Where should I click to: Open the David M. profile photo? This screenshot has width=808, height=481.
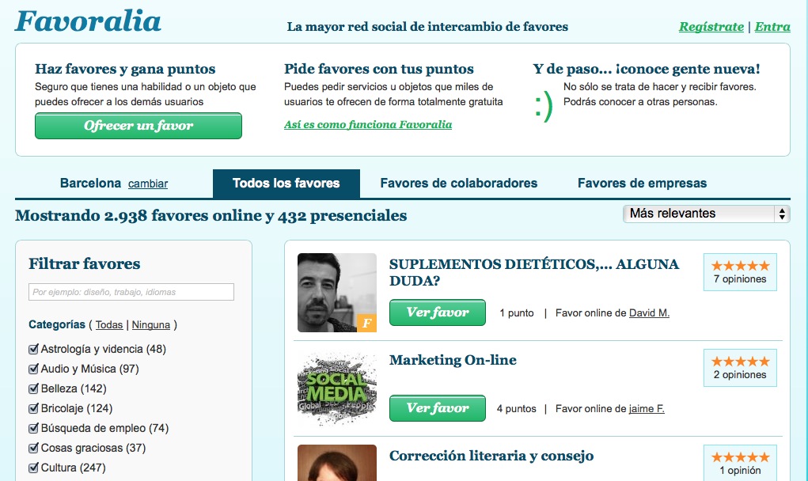[x=336, y=293]
